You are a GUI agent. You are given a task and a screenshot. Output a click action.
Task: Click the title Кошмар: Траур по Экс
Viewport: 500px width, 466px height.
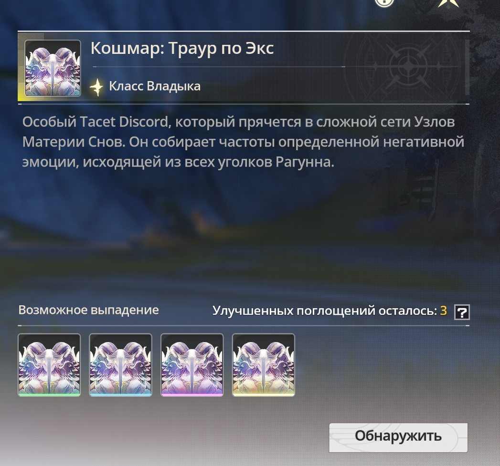182,49
